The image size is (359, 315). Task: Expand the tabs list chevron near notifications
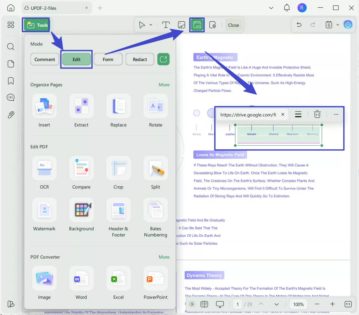tap(271, 8)
